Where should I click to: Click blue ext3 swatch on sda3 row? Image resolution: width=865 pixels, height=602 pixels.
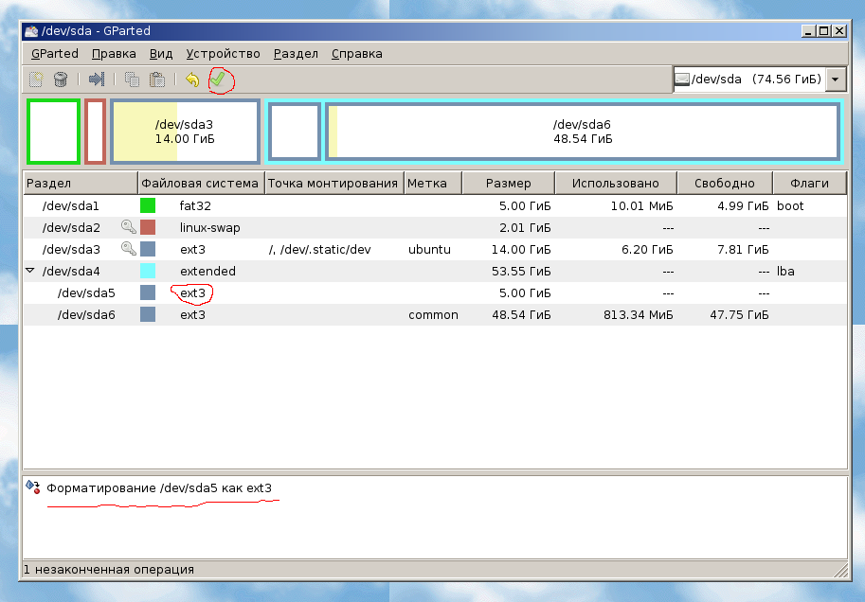[148, 249]
